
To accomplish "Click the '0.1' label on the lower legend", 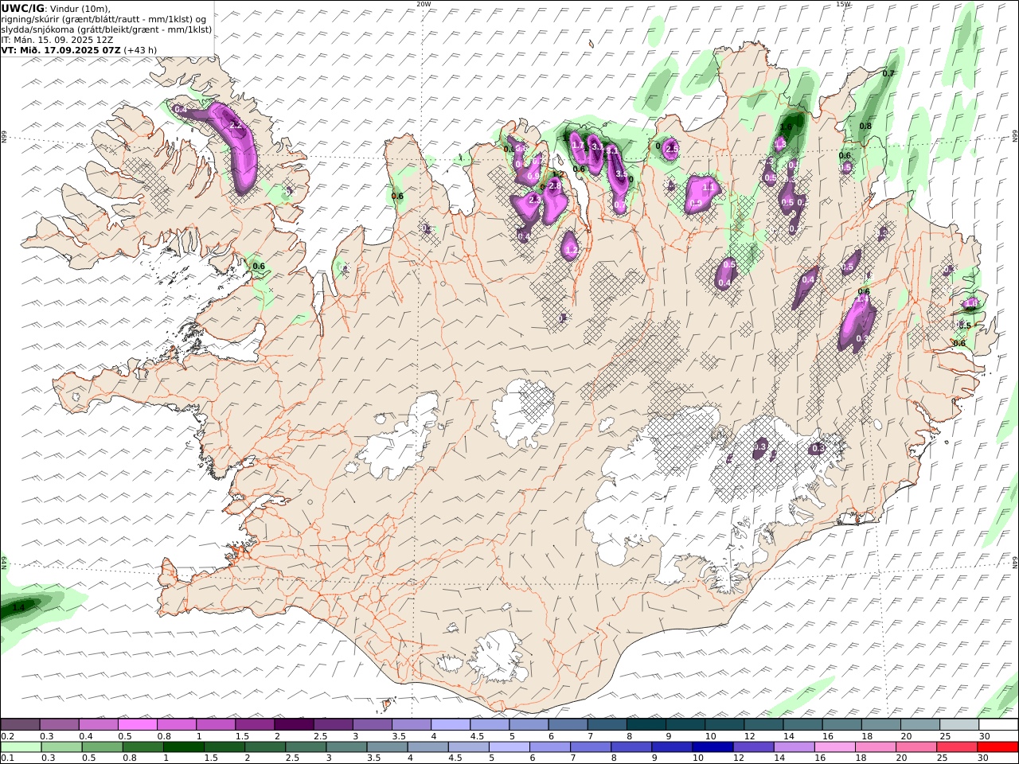I will [6, 758].
